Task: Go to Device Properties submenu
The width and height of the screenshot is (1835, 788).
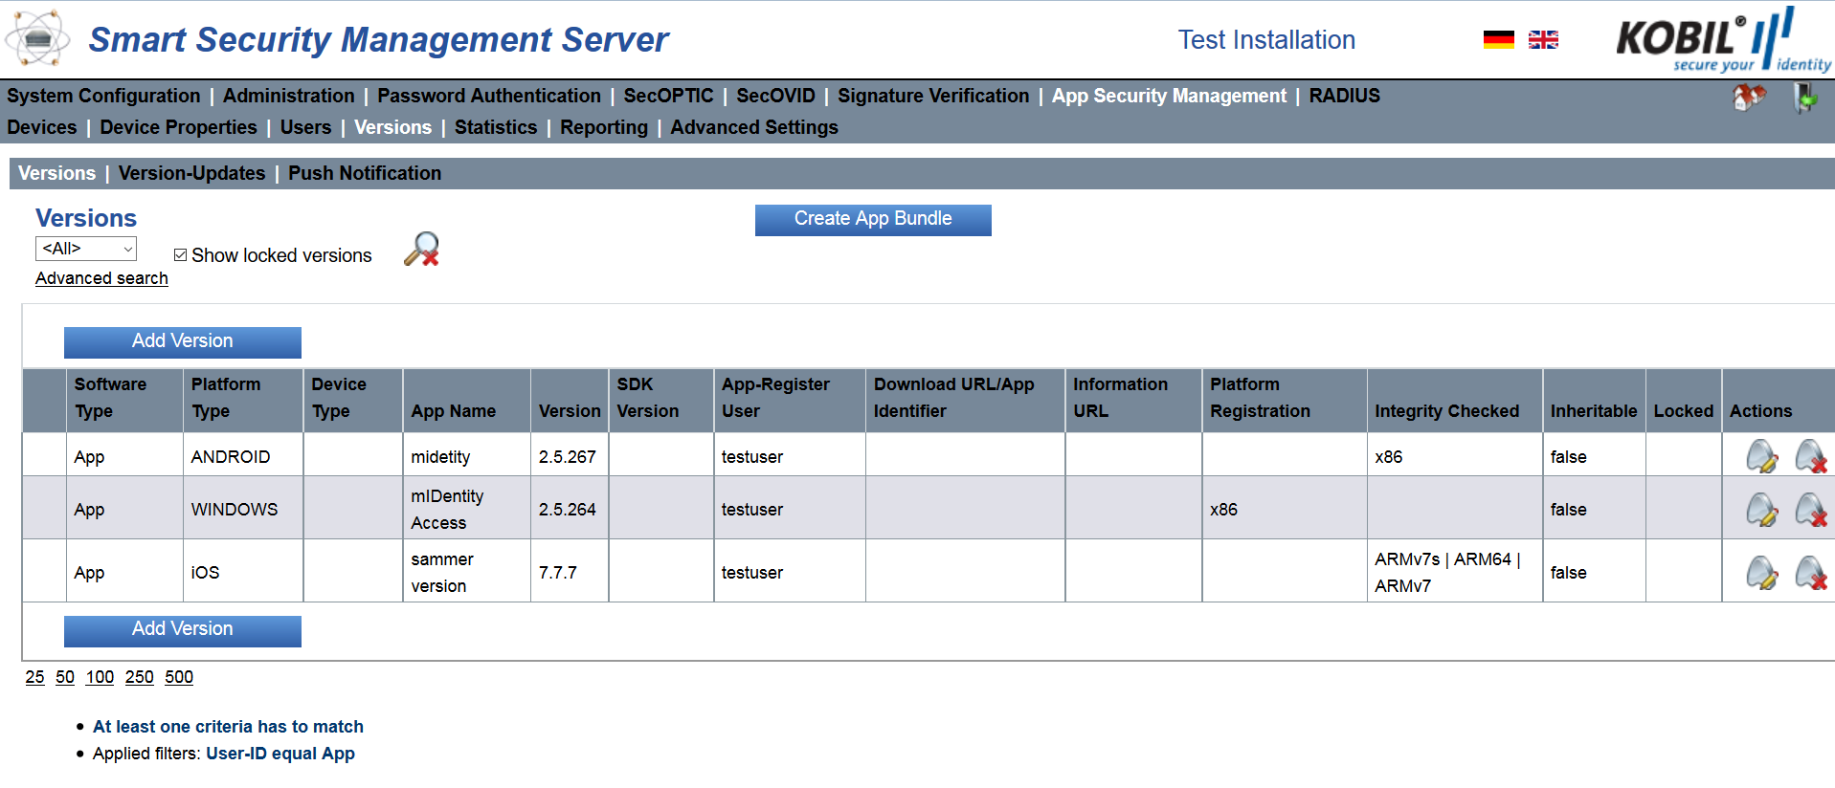Action: tap(178, 127)
